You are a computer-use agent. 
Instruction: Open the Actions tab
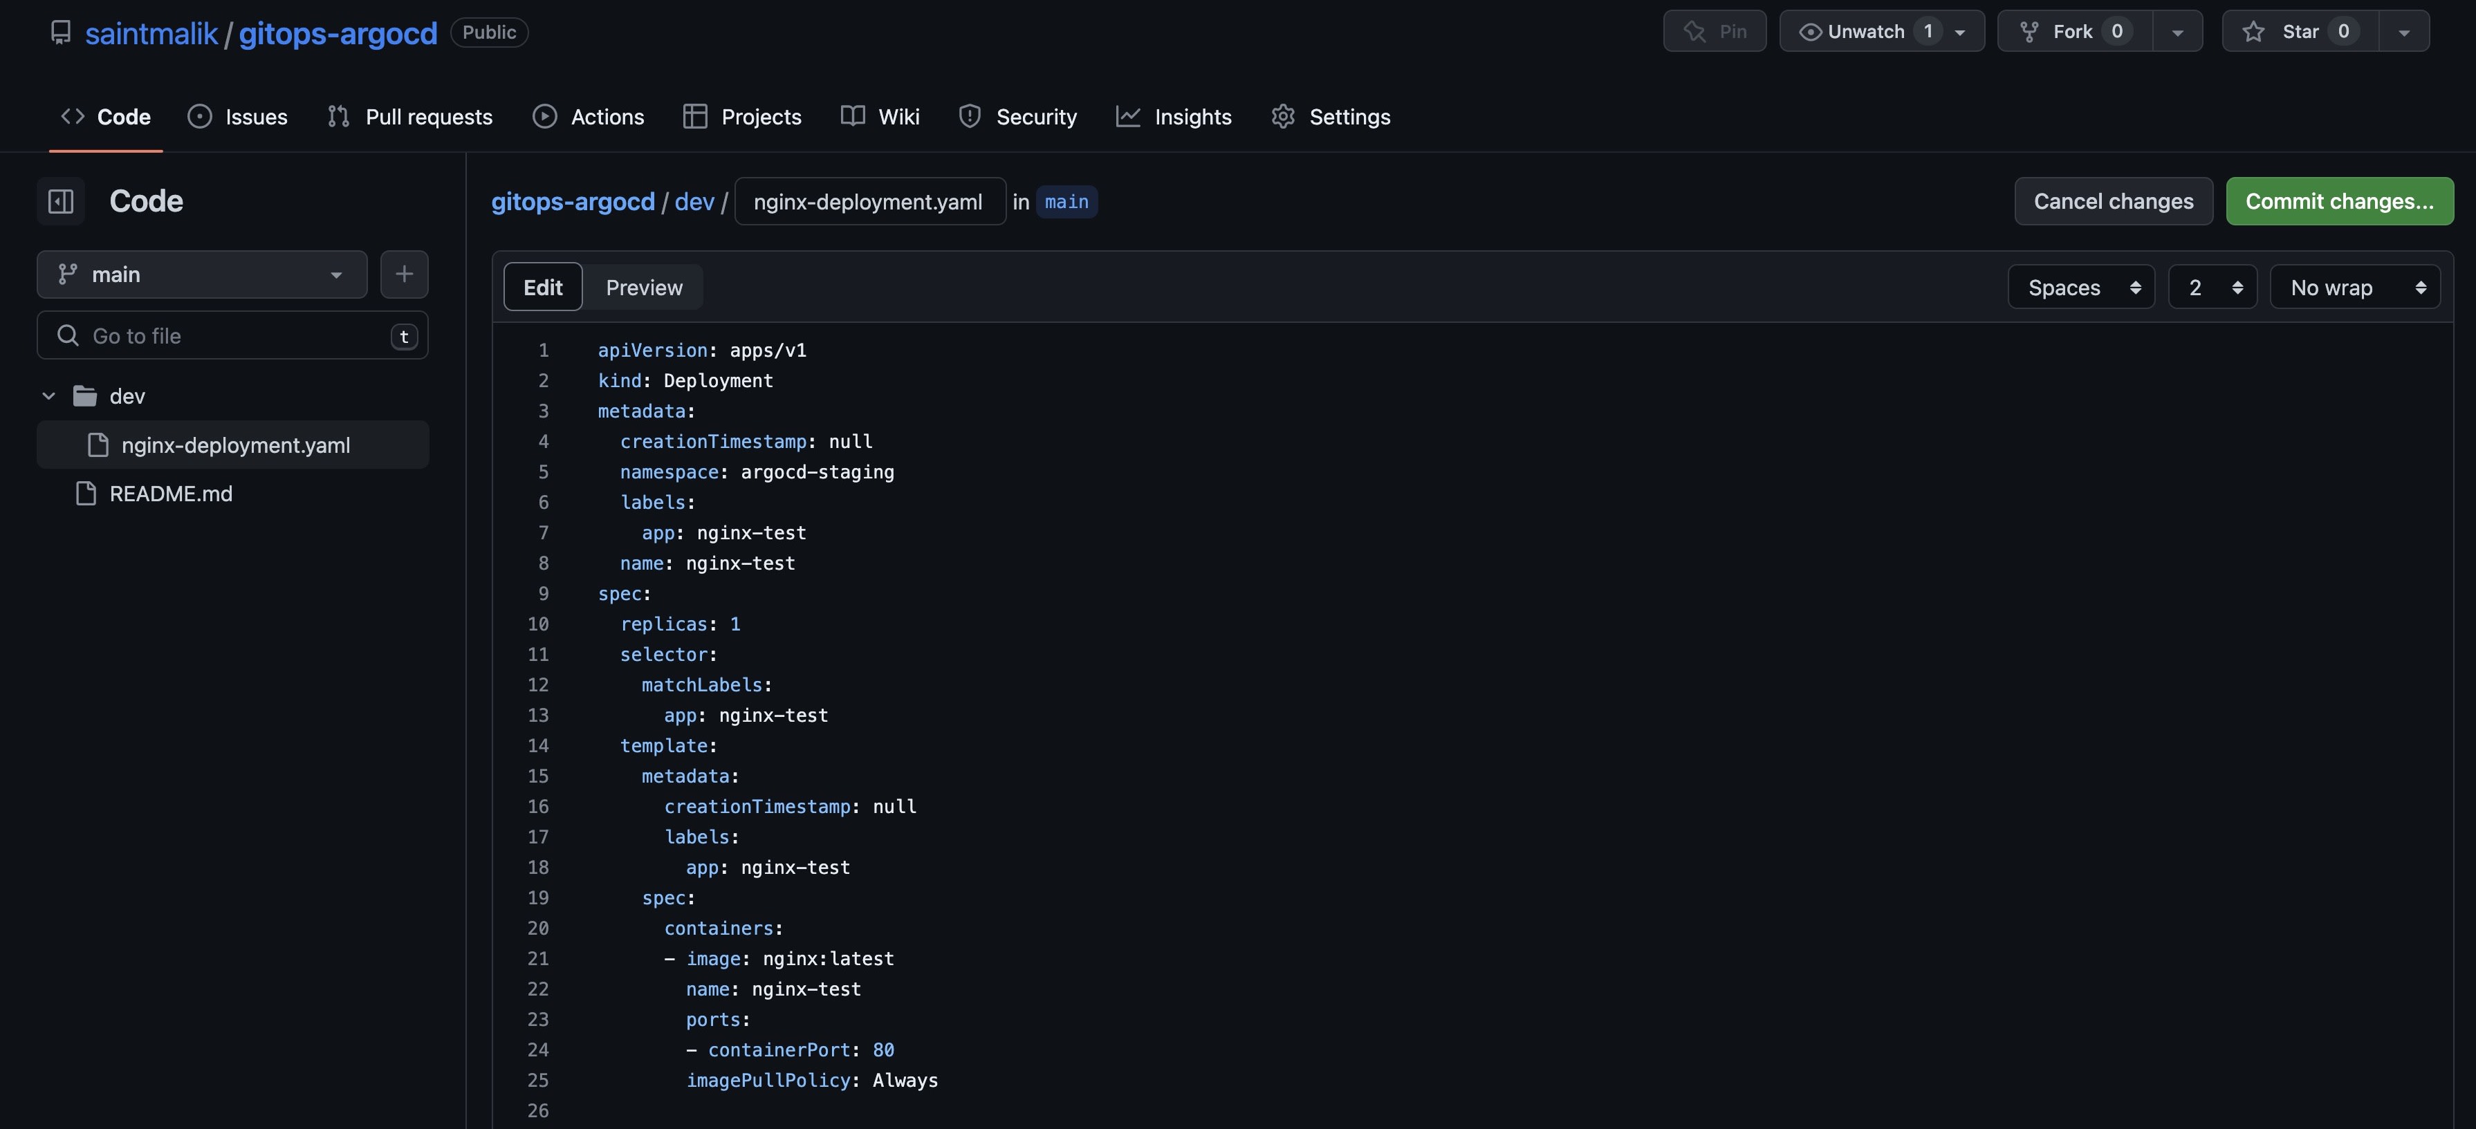coord(589,116)
